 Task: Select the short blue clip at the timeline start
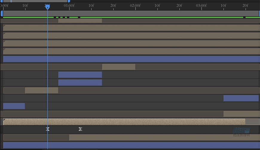pyautogui.click(x=14, y=106)
